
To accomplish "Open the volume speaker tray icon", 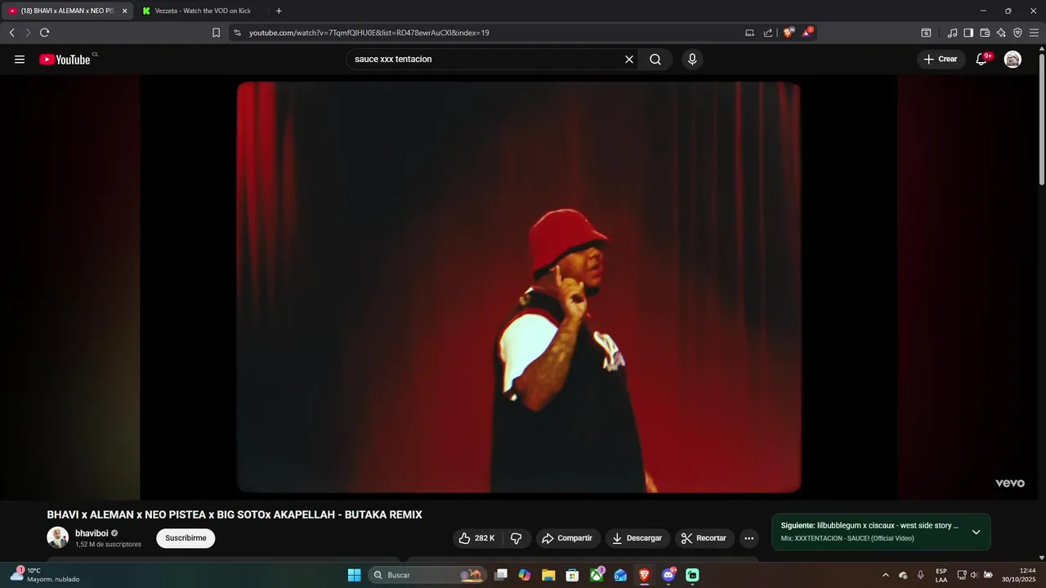I will pyautogui.click(x=974, y=575).
